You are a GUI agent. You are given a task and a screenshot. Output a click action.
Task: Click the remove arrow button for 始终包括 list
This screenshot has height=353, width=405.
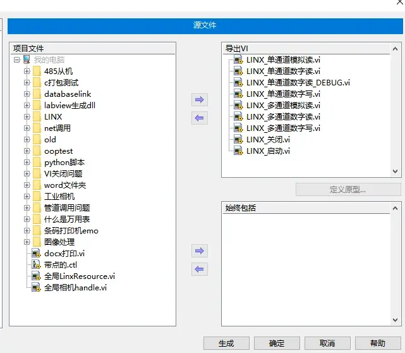[200, 269]
